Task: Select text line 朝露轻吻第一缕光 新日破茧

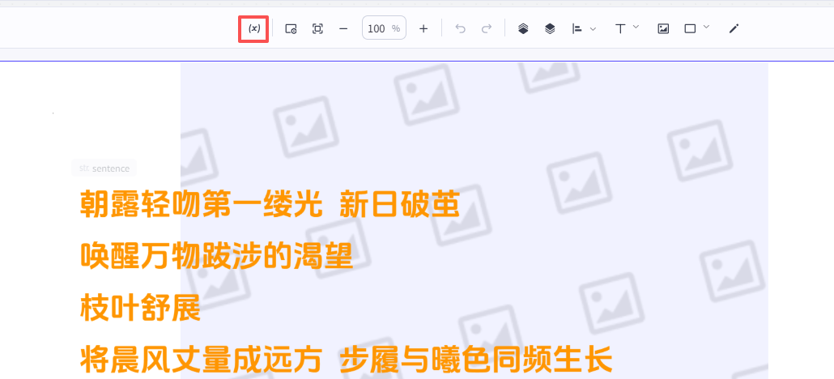Action: [x=270, y=204]
